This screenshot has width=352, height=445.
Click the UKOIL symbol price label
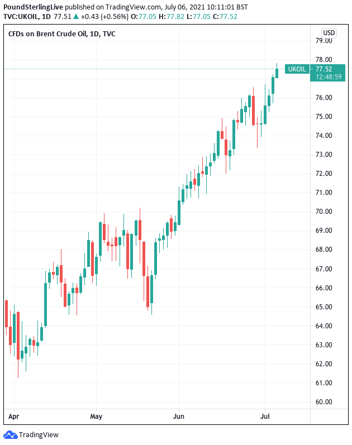pos(297,69)
